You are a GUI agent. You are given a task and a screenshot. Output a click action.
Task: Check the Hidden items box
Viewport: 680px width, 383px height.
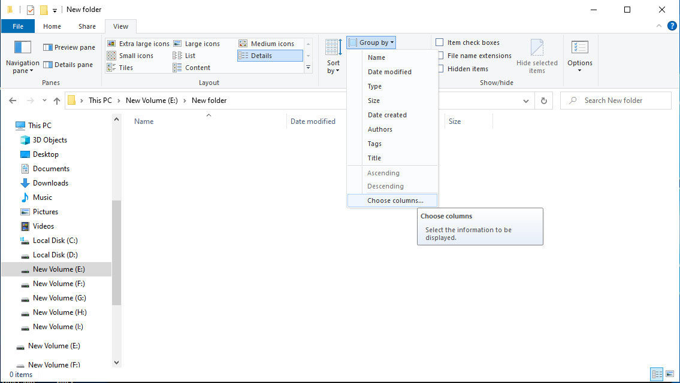point(440,69)
